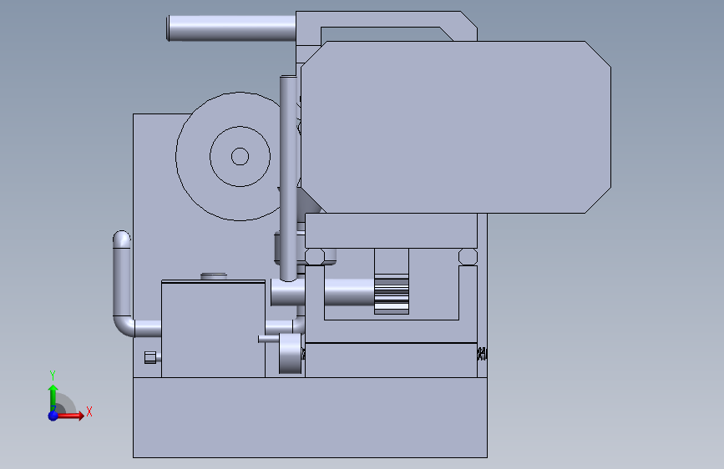Viewport: 724px width, 469px height.
Task: Select the right hexagonal nut under the motor plate
Action: (x=468, y=257)
